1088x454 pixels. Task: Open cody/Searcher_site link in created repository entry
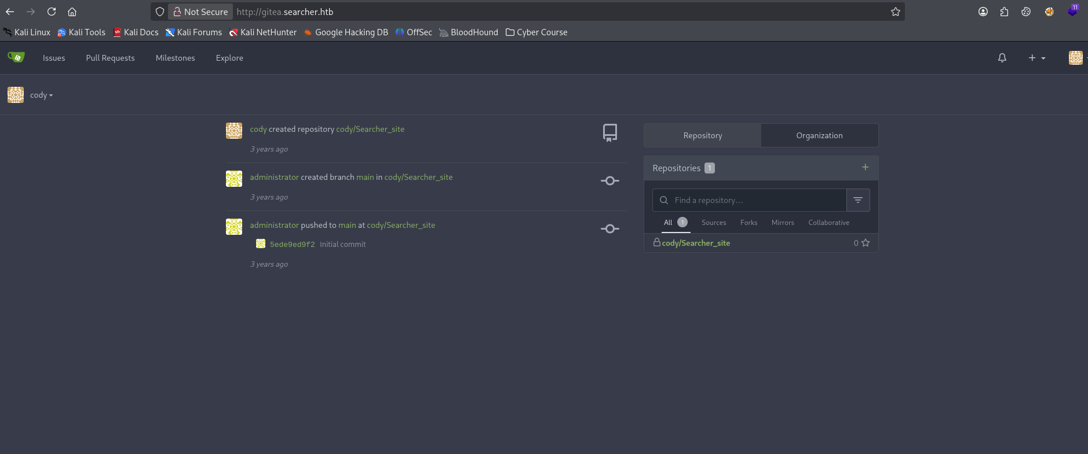pos(370,129)
